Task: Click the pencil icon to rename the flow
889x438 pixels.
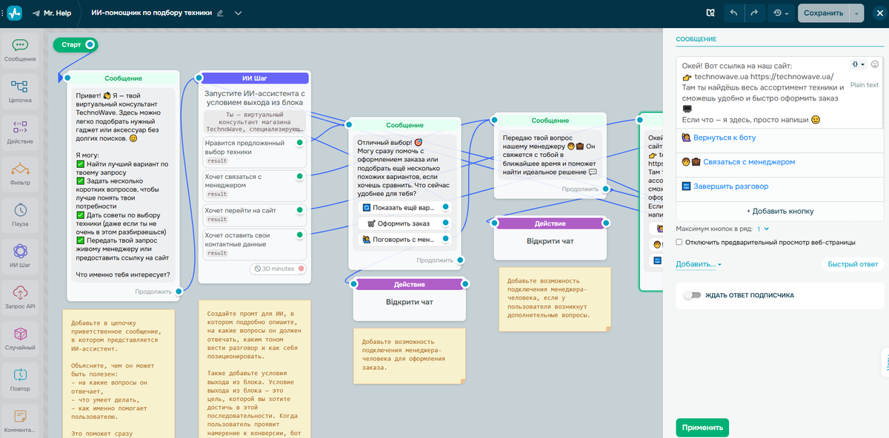Action: pos(220,13)
